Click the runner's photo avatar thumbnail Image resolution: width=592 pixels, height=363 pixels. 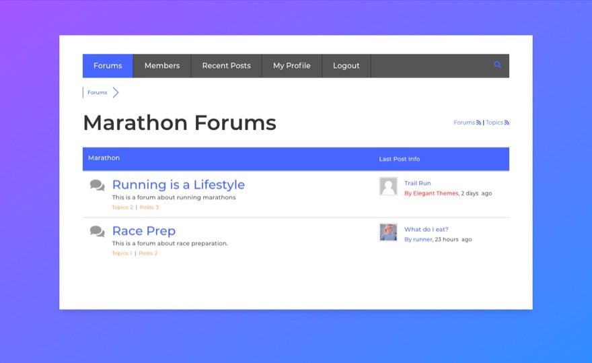tap(388, 232)
